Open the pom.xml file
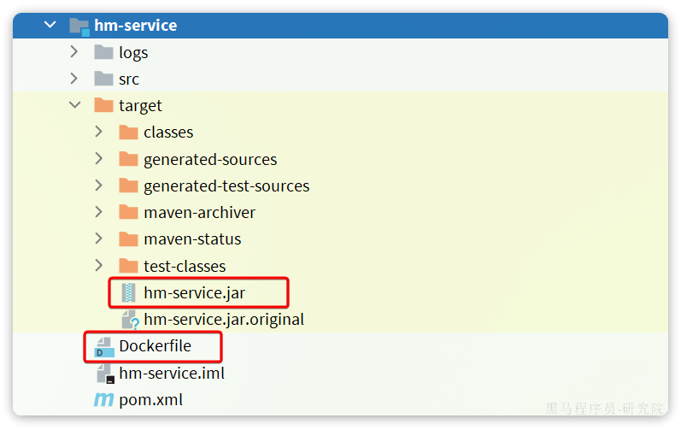This screenshot has height=430, width=681. 150,399
